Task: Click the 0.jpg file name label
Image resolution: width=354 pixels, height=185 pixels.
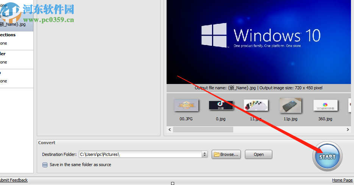Action: [x=221, y=119]
